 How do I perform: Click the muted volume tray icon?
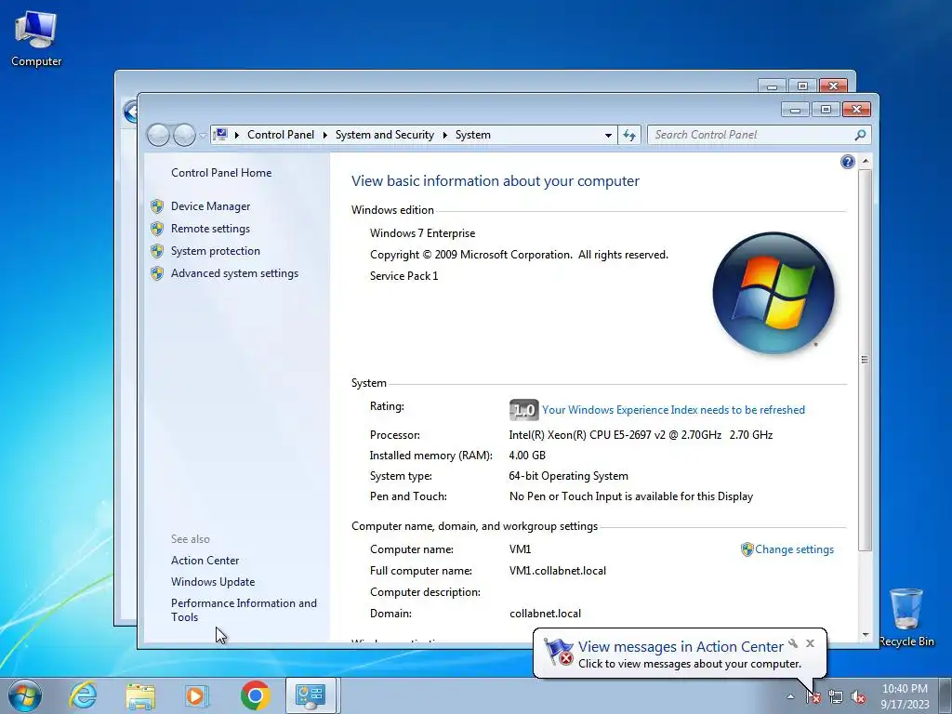point(858,697)
